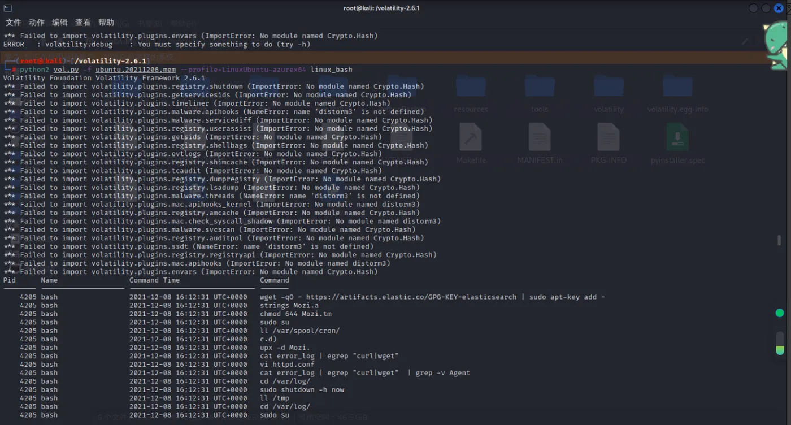791x425 pixels.
Task: Click the window title root@kali: /volatility-2.6.1
Action: 381,8
